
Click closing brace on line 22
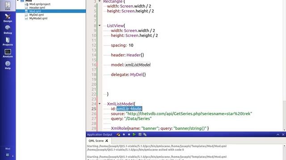(108, 94)
